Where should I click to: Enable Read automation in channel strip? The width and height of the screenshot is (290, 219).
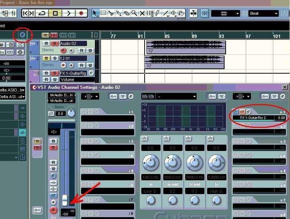coord(53,162)
